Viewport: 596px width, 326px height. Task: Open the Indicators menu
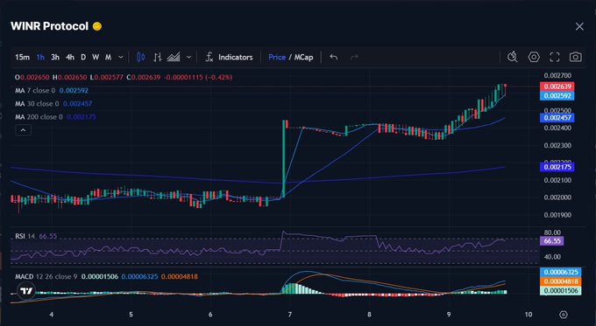coord(229,57)
